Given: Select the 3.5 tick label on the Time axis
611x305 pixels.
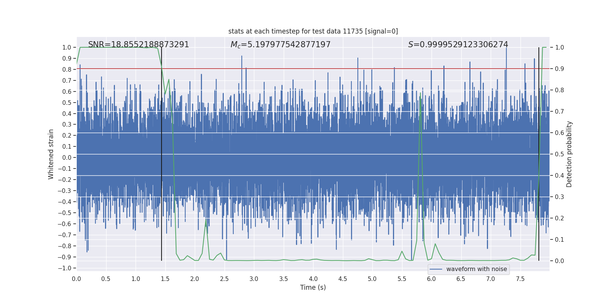Looking at the screenshot, I should point(283,279).
